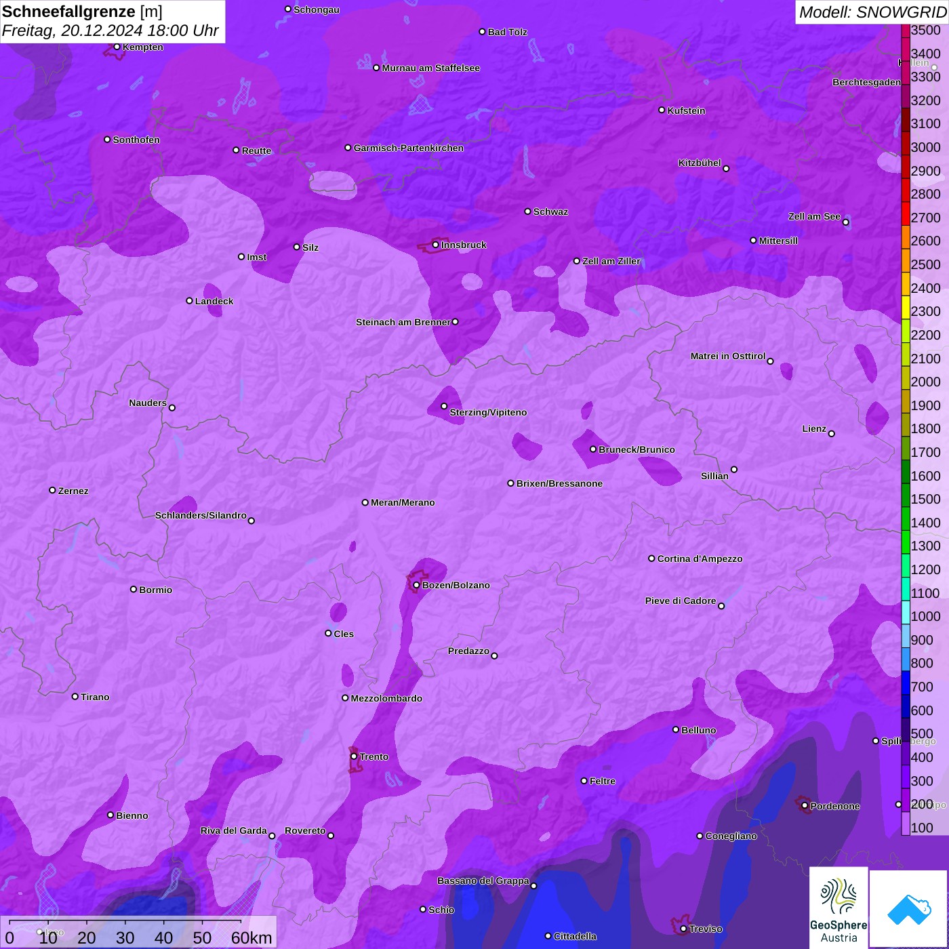Screen dimensions: 949x949
Task: Pick the 2300 m yellow legend swatch
Action: [906, 308]
